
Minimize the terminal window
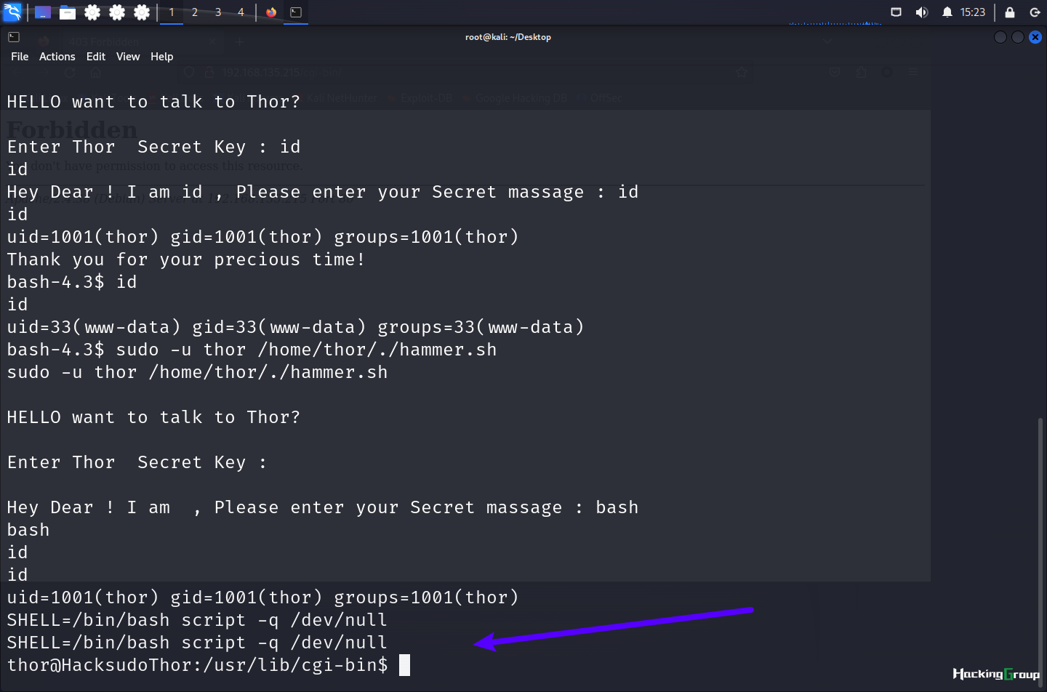click(1000, 37)
